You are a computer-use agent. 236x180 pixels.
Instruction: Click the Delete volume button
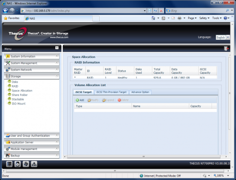pyautogui.click(x=123, y=100)
